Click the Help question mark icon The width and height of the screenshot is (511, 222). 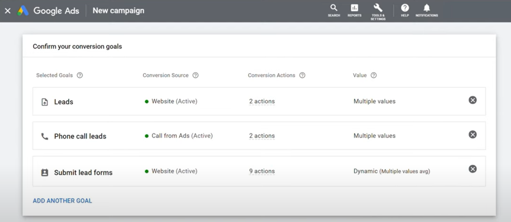point(405,10)
